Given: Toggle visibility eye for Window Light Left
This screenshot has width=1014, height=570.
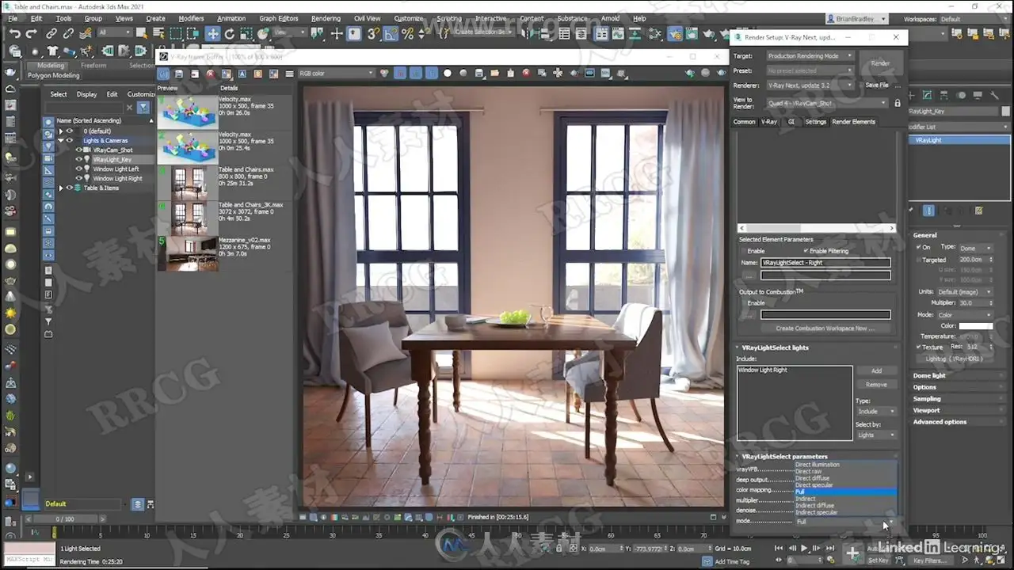Looking at the screenshot, I should [78, 169].
